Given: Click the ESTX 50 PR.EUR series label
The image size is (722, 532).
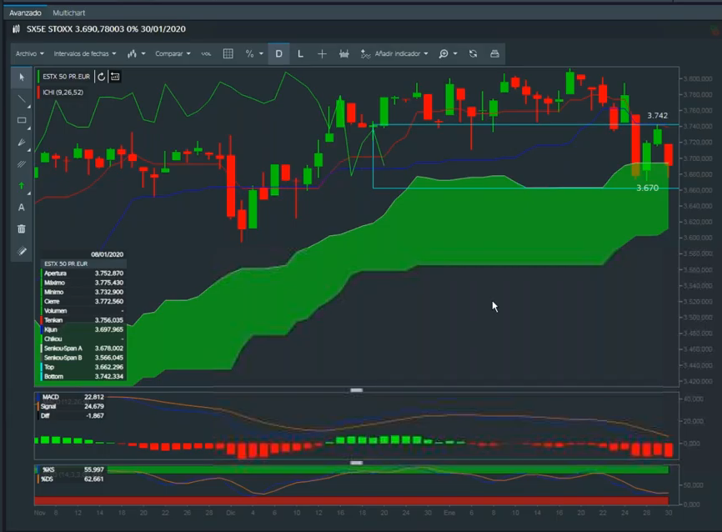Looking at the screenshot, I should [x=67, y=77].
